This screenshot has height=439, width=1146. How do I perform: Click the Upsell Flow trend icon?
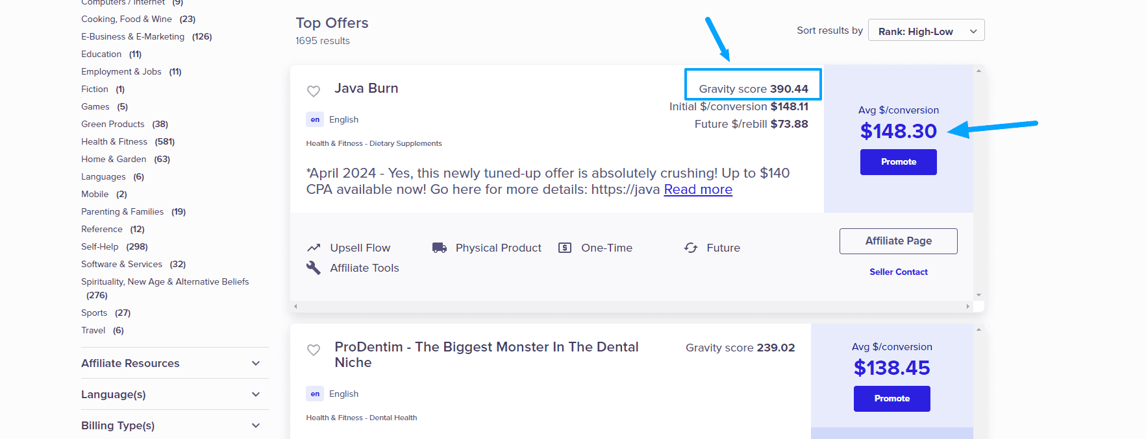pos(314,248)
